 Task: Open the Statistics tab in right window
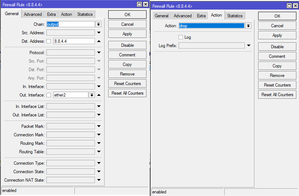click(x=235, y=16)
